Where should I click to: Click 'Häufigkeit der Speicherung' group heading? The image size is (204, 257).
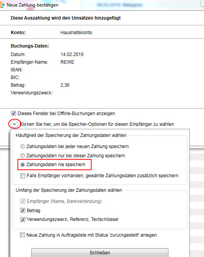[71, 135]
